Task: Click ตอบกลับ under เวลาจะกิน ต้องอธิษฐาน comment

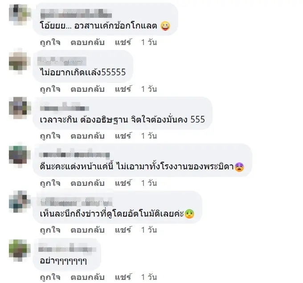Action: tap(87, 136)
